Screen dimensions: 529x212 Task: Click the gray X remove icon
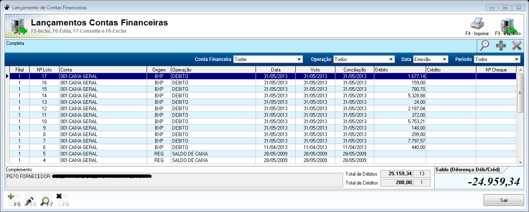click(516, 46)
